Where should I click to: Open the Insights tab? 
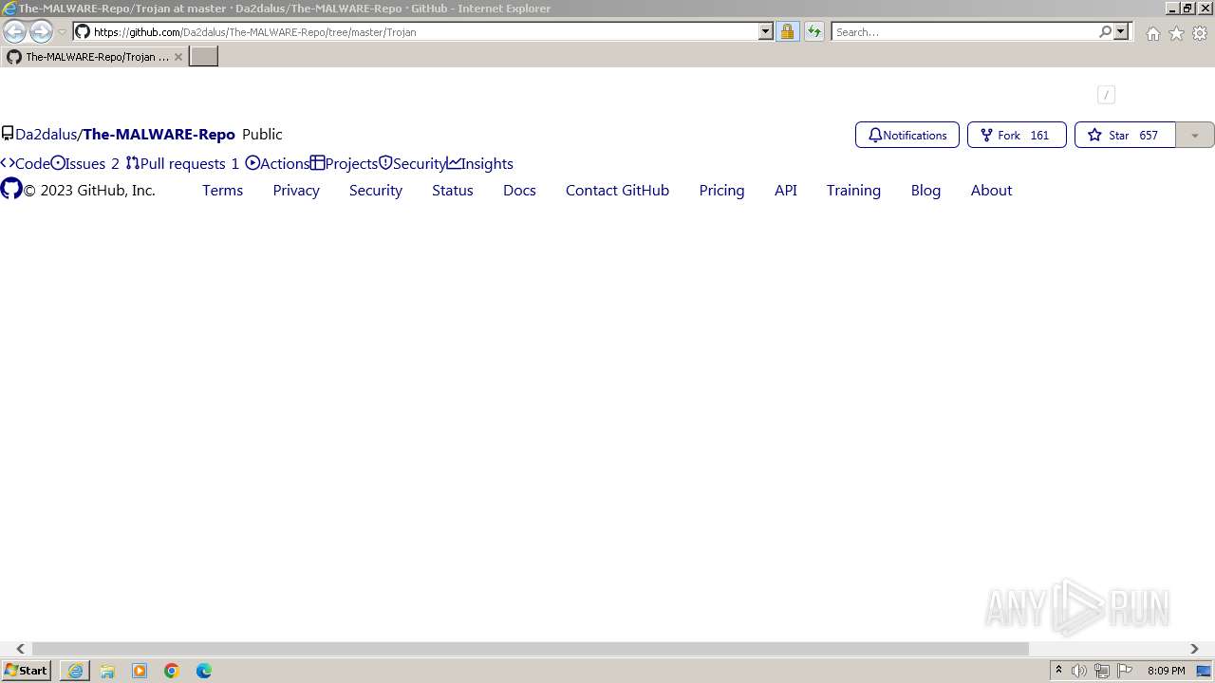pos(480,163)
